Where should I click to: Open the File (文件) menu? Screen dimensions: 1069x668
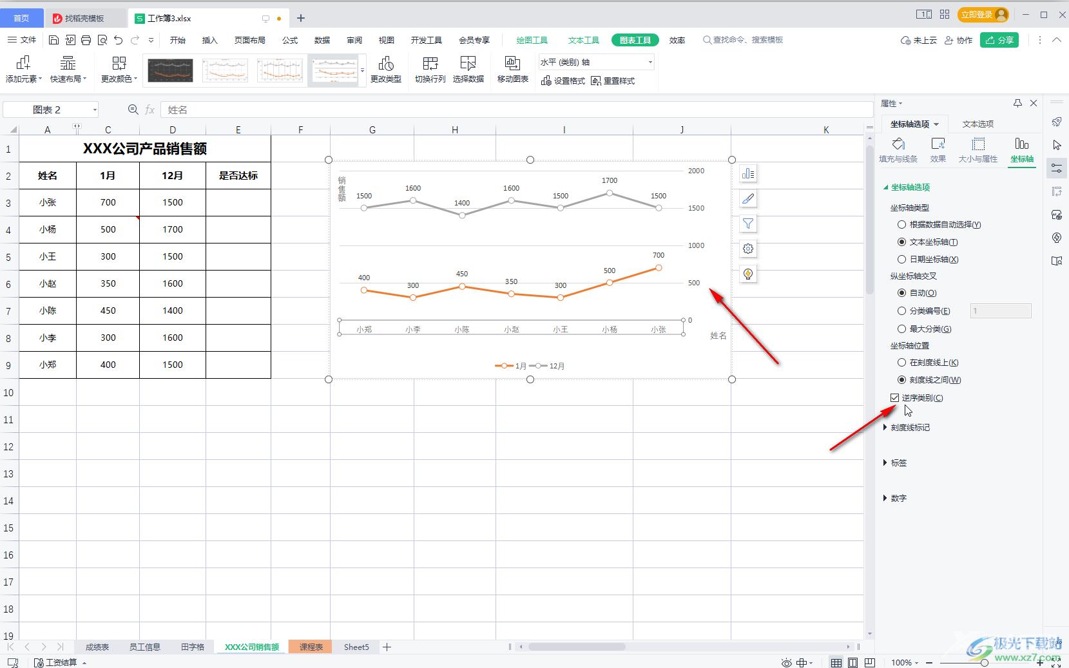pyautogui.click(x=22, y=40)
